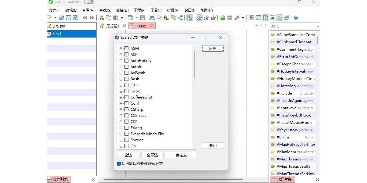Click the green puzzle plugin icon
Viewport: 367px width, 183px height.
coord(223,17)
